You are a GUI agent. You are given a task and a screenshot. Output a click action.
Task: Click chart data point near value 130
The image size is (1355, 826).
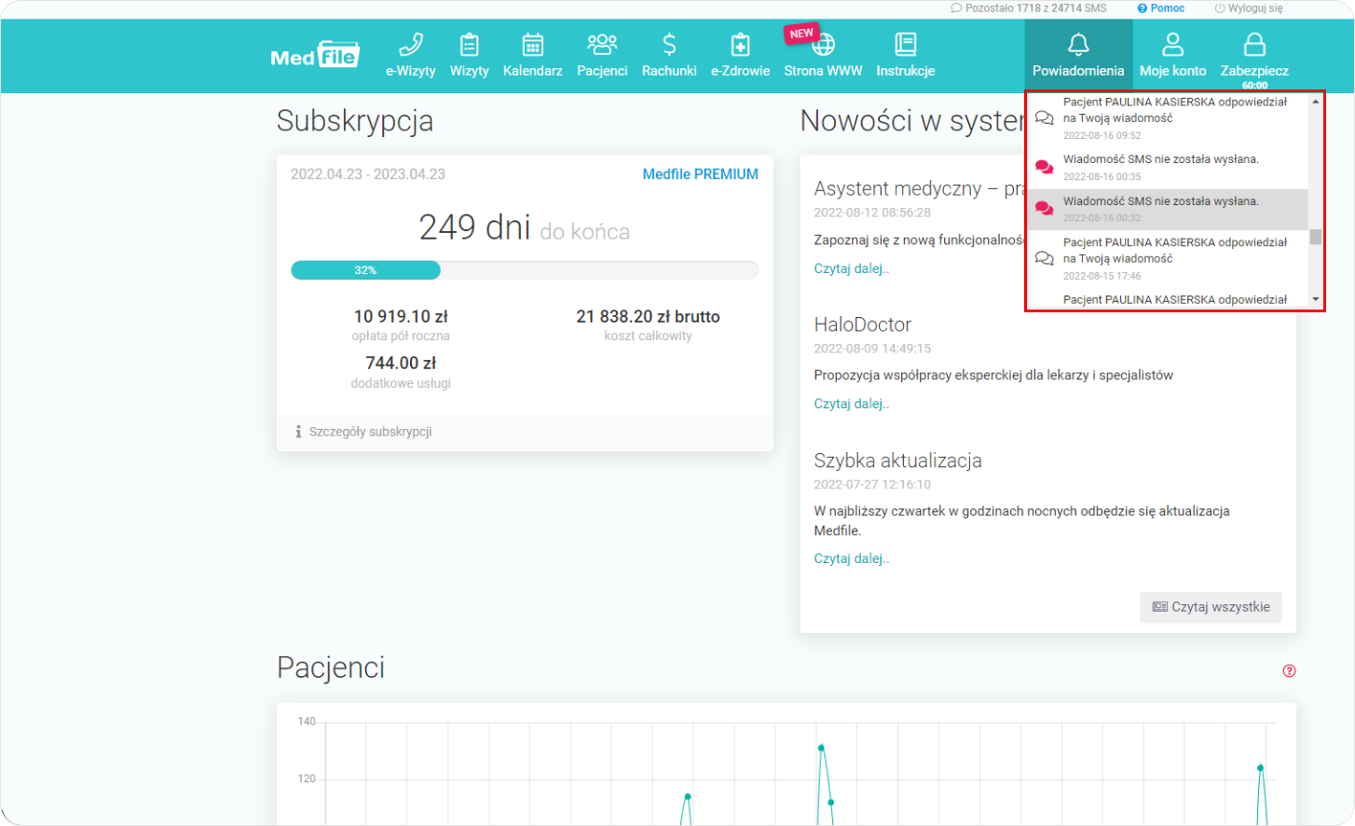(x=821, y=748)
